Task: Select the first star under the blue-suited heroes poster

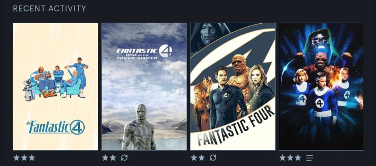Action: point(283,158)
